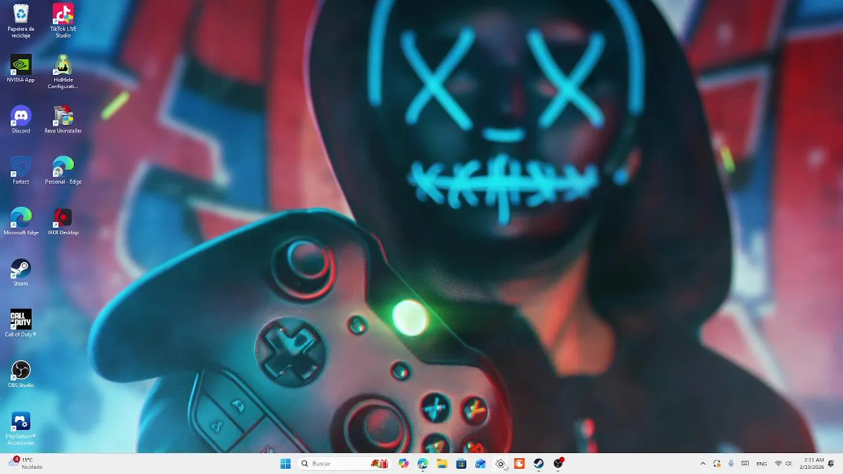Open the weather widget showing Nublado
Viewport: 843px width, 474px height.
[26, 463]
